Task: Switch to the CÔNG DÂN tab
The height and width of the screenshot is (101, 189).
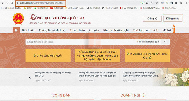Action: (61, 95)
